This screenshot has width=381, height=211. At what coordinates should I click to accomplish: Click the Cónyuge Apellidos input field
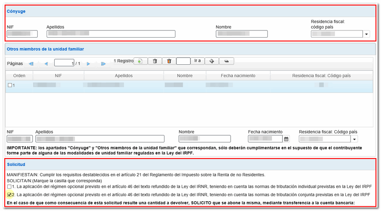[111, 34]
